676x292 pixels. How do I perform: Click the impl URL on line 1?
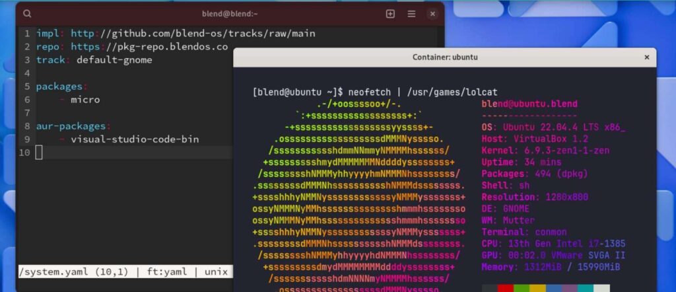click(x=193, y=33)
